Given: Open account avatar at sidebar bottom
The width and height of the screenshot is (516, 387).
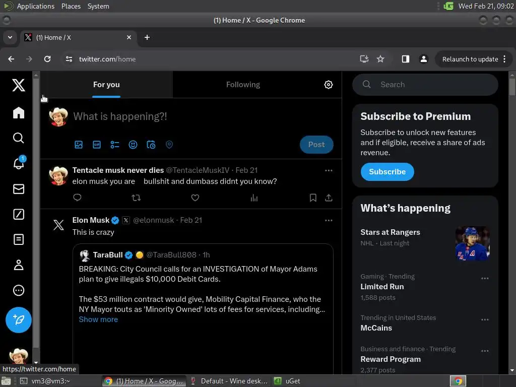Looking at the screenshot, I should coord(19,356).
